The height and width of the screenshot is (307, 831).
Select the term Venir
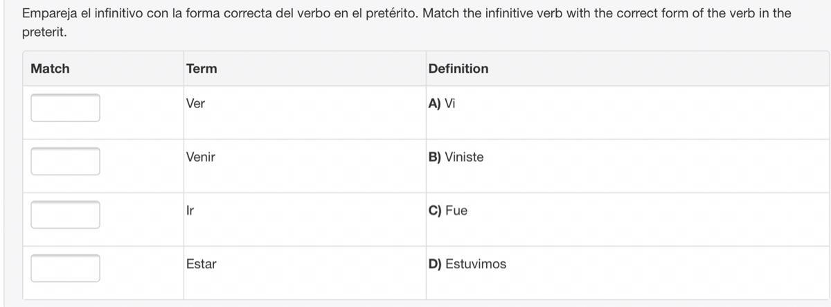[201, 157]
